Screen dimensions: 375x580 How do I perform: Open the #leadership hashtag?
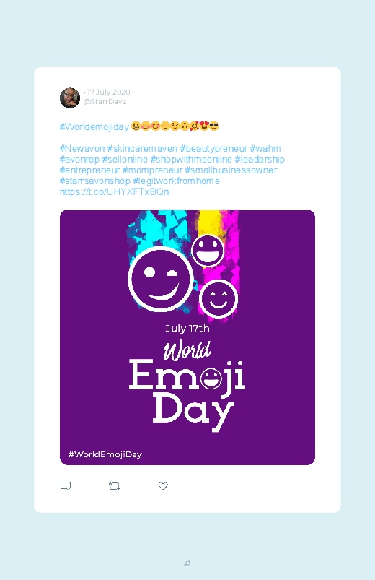260,160
